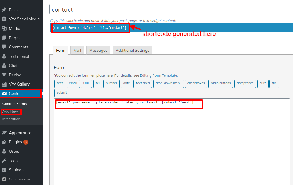Click the Users icon in sidebar
This screenshot has height=185, width=293.
pos(4,151)
